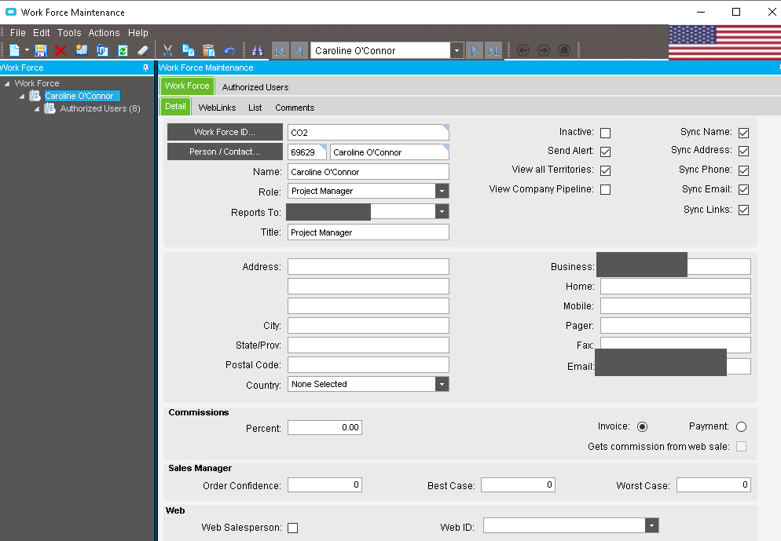Open search with the binoculars icon

click(x=258, y=50)
